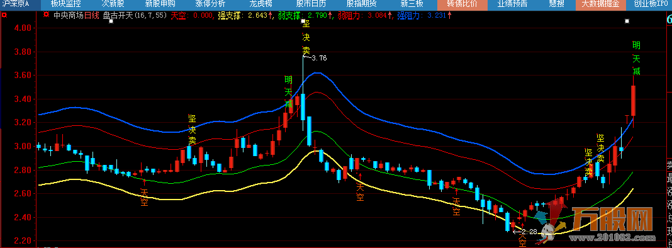Click the white star marker above the 3.76 peak

[303, 21]
